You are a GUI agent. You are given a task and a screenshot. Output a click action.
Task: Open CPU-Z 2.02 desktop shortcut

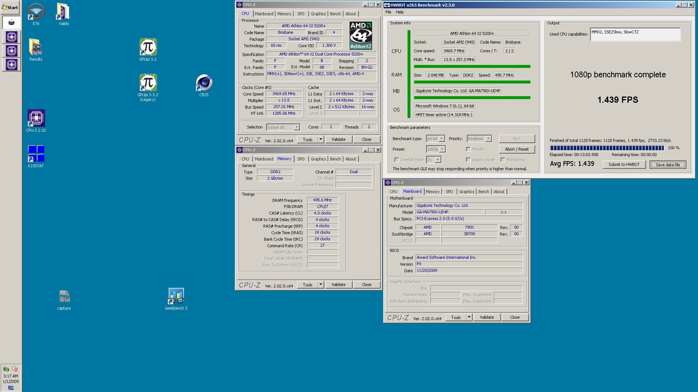36,121
